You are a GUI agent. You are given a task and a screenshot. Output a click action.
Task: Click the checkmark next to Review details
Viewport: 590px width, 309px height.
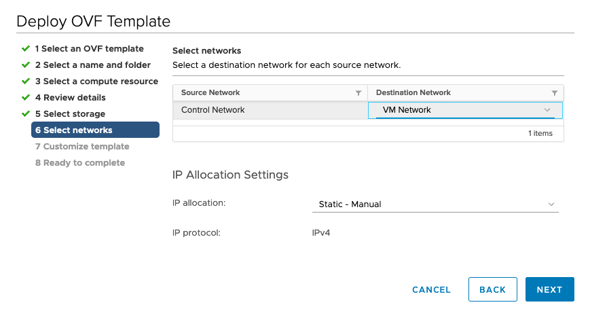(26, 98)
